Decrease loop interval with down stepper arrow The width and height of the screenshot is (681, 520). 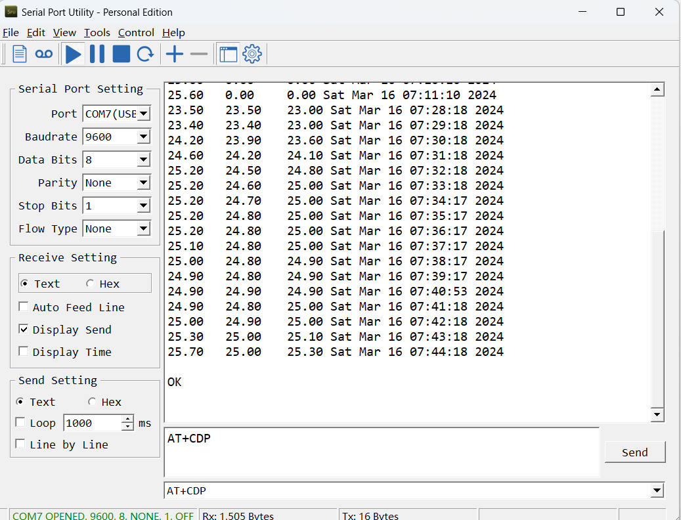[127, 427]
